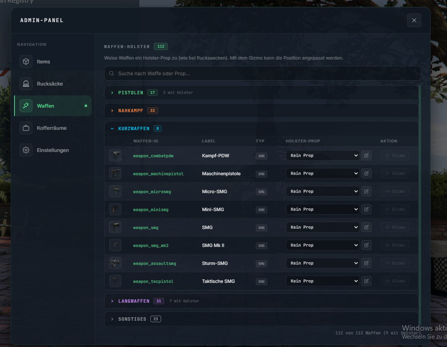447x347 pixels.
Task: Focus the weapon or prop search field
Action: pos(262,74)
